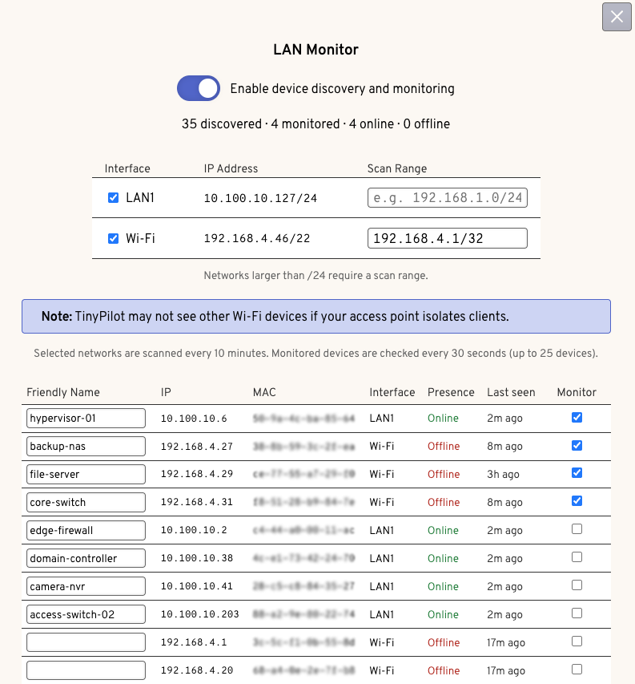Uncheck the LAN1 interface checkbox
The image size is (635, 684).
113,197
